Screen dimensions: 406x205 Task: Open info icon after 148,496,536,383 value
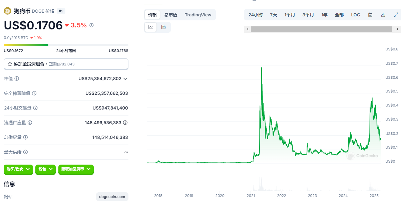(125, 123)
